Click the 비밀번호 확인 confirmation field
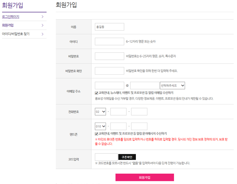 tap(109, 71)
